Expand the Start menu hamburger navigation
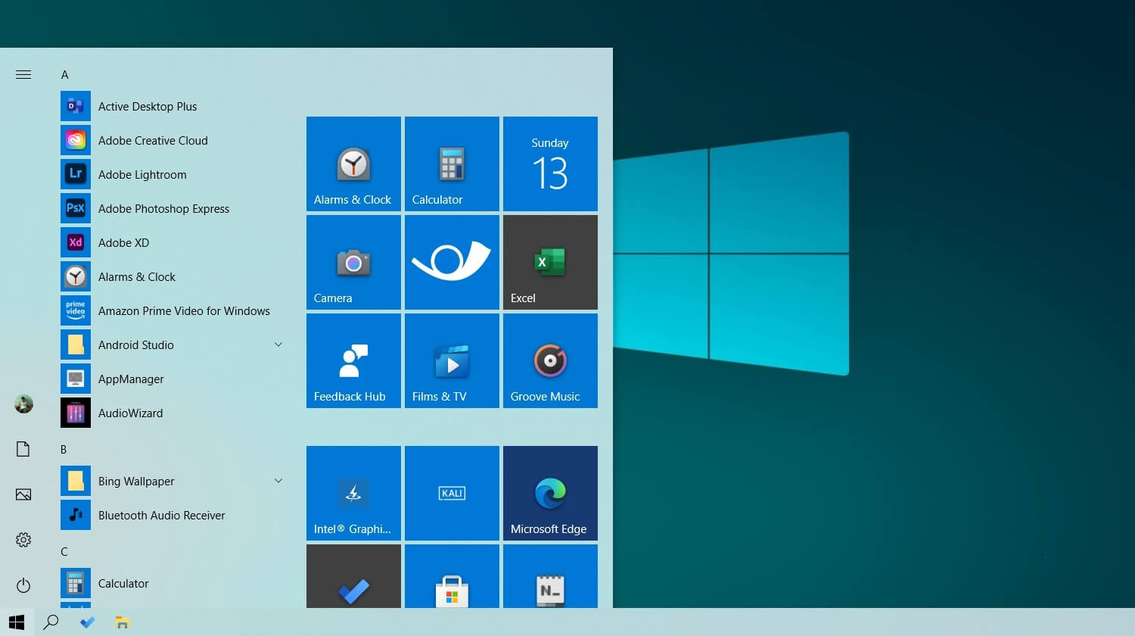This screenshot has width=1135, height=636. pyautogui.click(x=23, y=74)
